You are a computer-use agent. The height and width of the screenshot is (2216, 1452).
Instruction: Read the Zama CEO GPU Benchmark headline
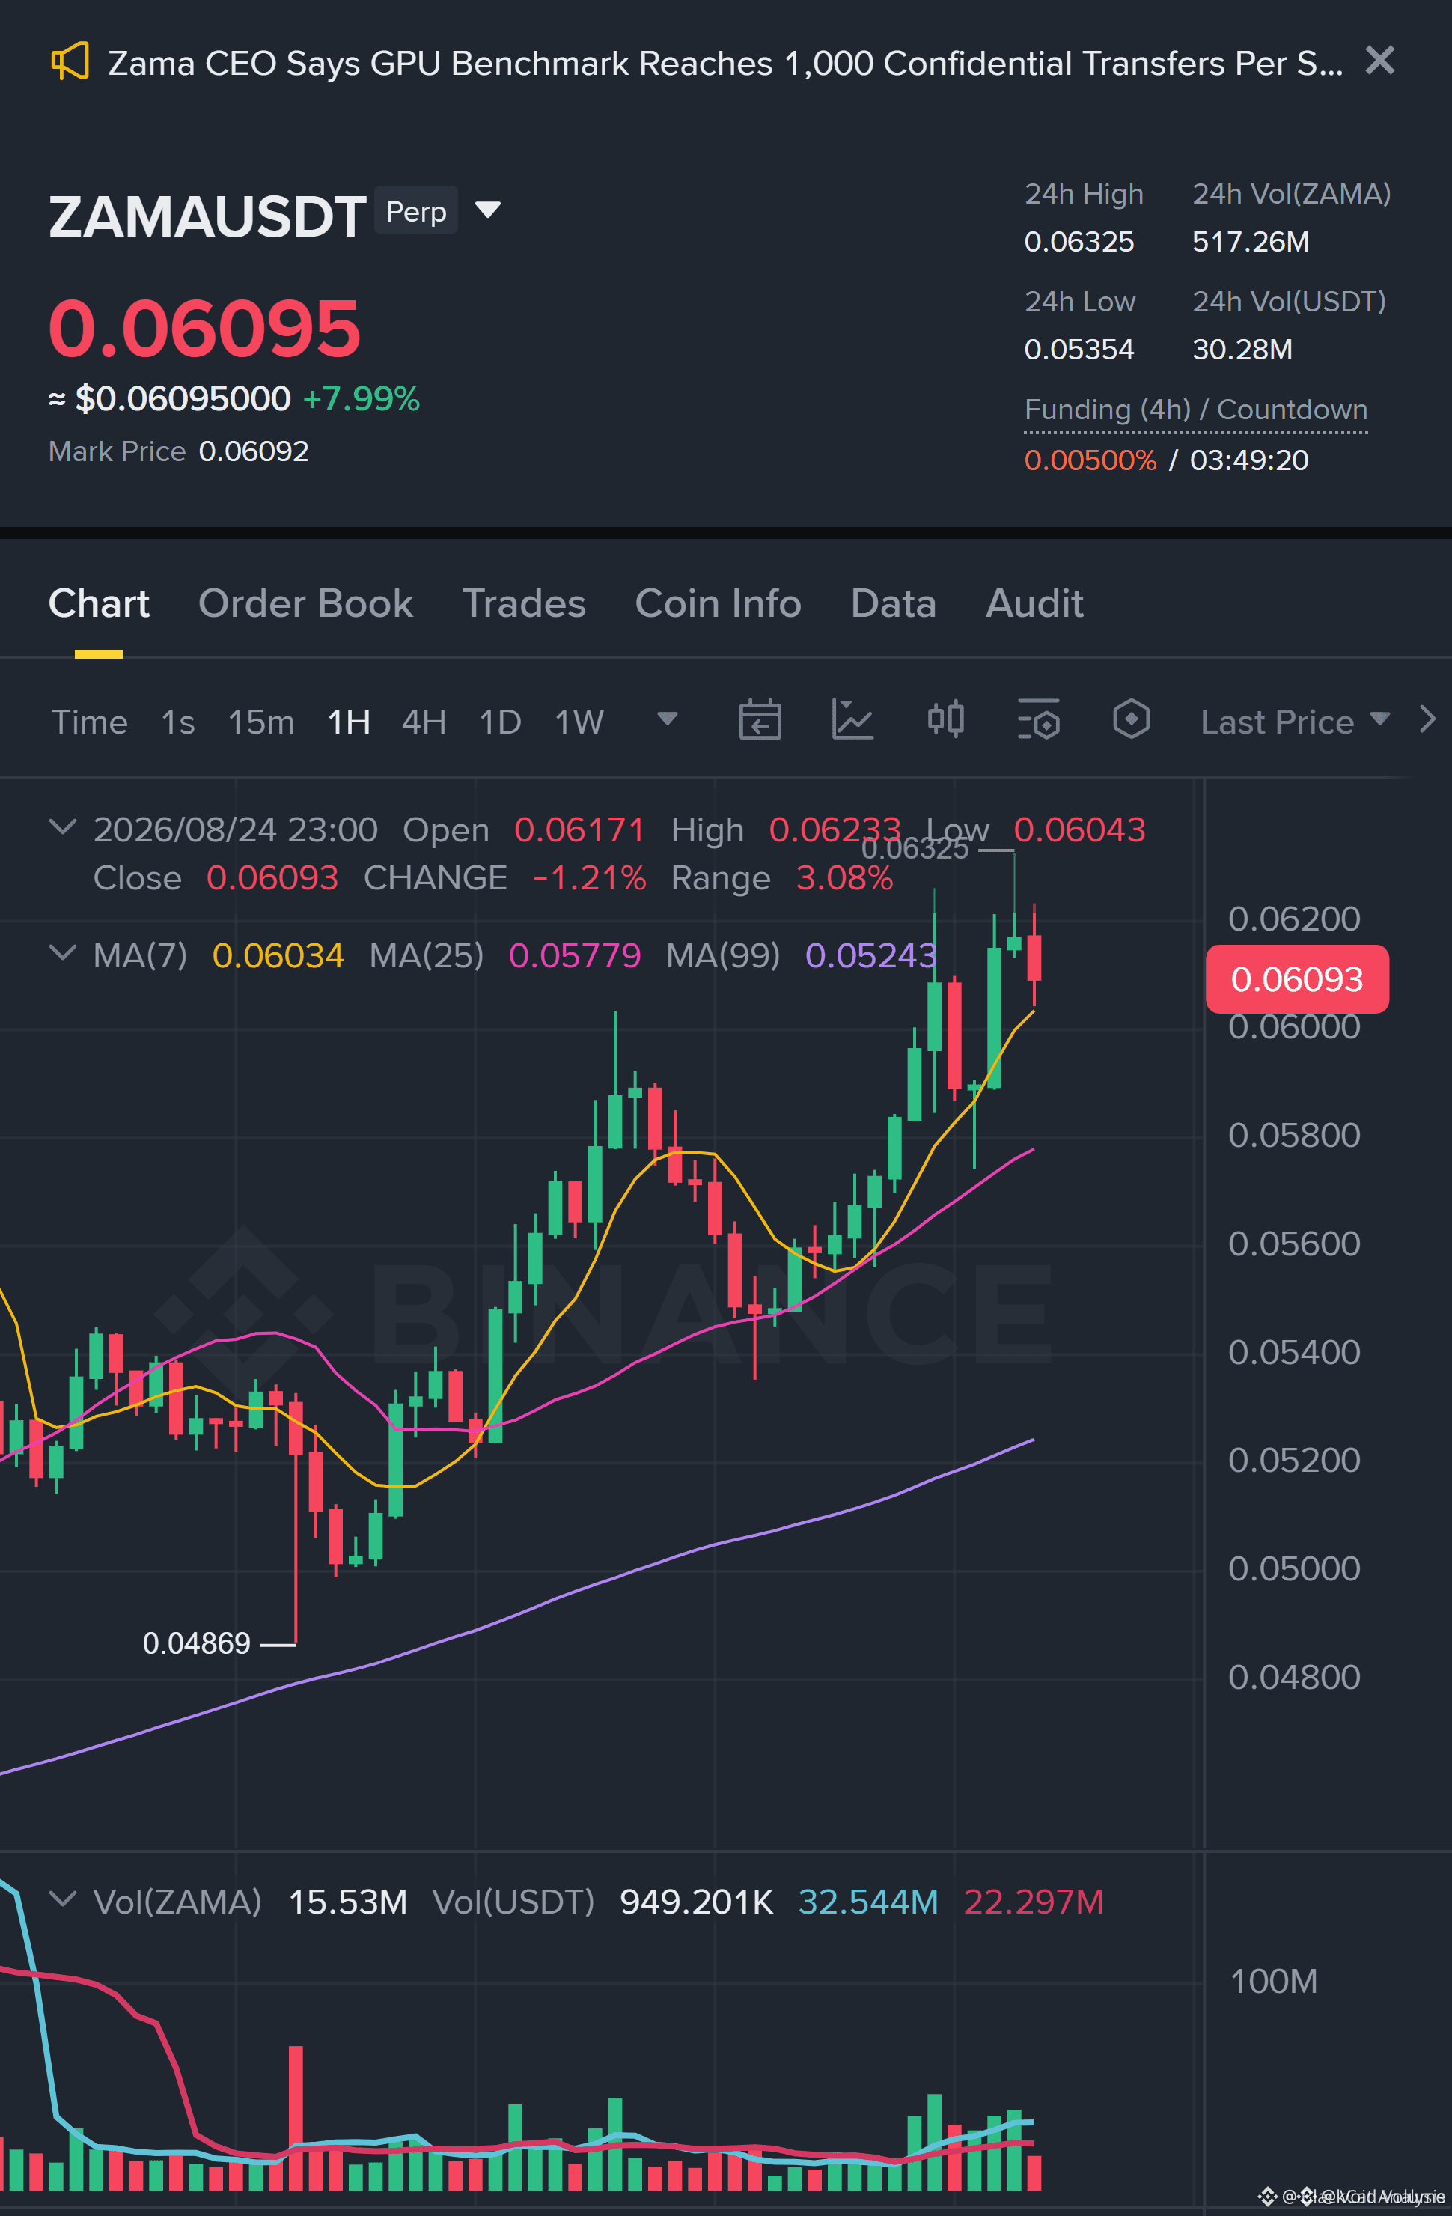[725, 64]
